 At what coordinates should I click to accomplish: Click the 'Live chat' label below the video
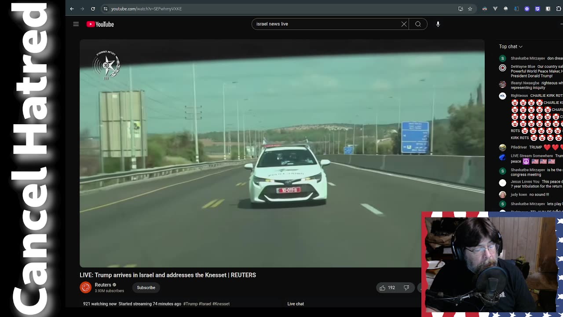pos(296,304)
